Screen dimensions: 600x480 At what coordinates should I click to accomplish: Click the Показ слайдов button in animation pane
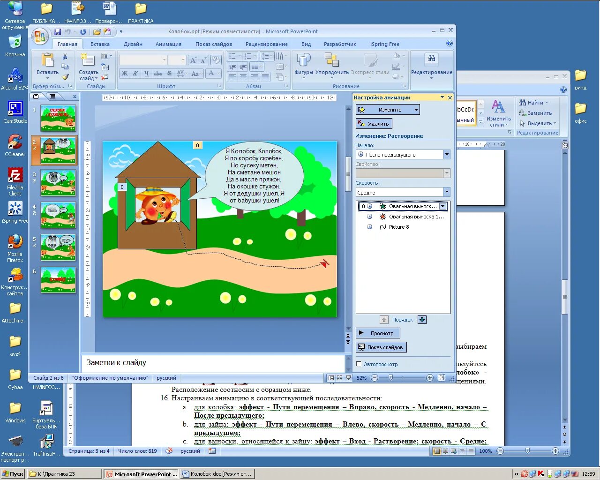381,347
